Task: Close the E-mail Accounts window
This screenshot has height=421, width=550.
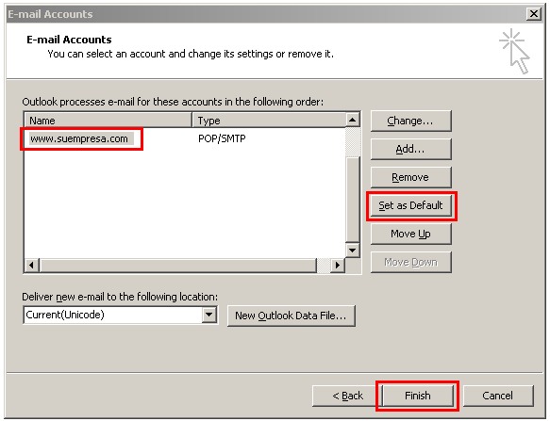Action: tap(534, 14)
